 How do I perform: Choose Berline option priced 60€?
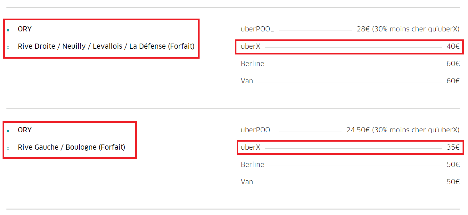[x=350, y=64]
